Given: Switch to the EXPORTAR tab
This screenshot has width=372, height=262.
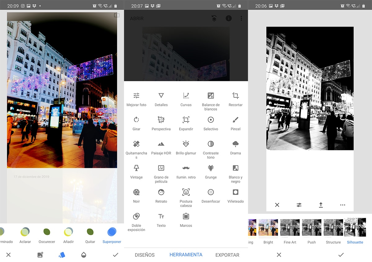Looking at the screenshot, I should click(x=227, y=255).
